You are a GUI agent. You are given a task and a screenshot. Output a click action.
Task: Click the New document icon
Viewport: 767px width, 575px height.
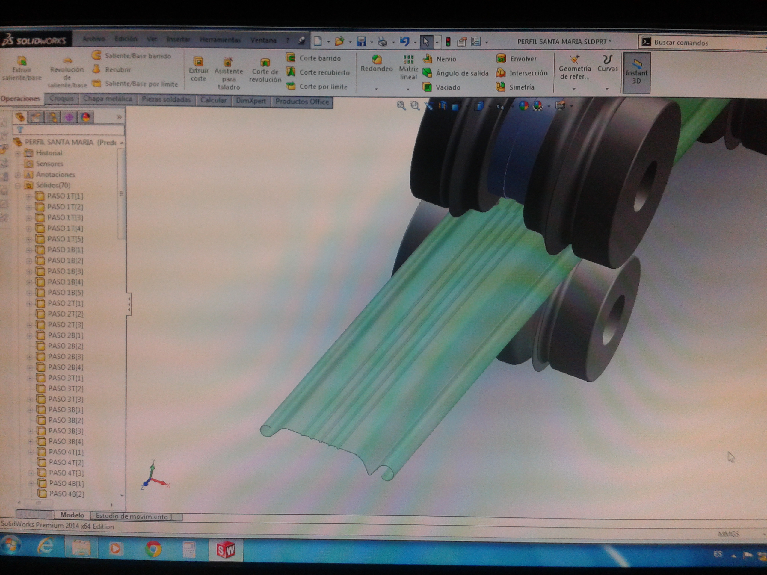[317, 41]
